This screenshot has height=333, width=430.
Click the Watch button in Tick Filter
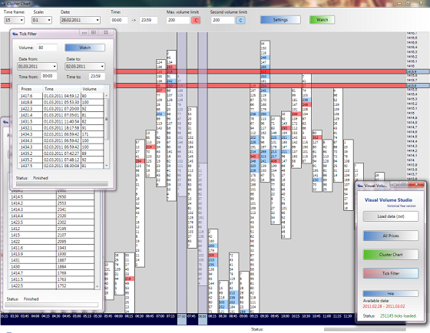click(x=84, y=48)
